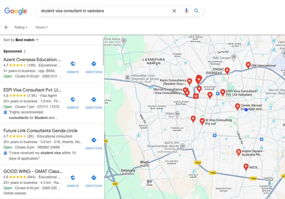The height and width of the screenshot is (199, 285).
Task: Click the Time Arena map marker
Action: pyautogui.click(x=124, y=41)
